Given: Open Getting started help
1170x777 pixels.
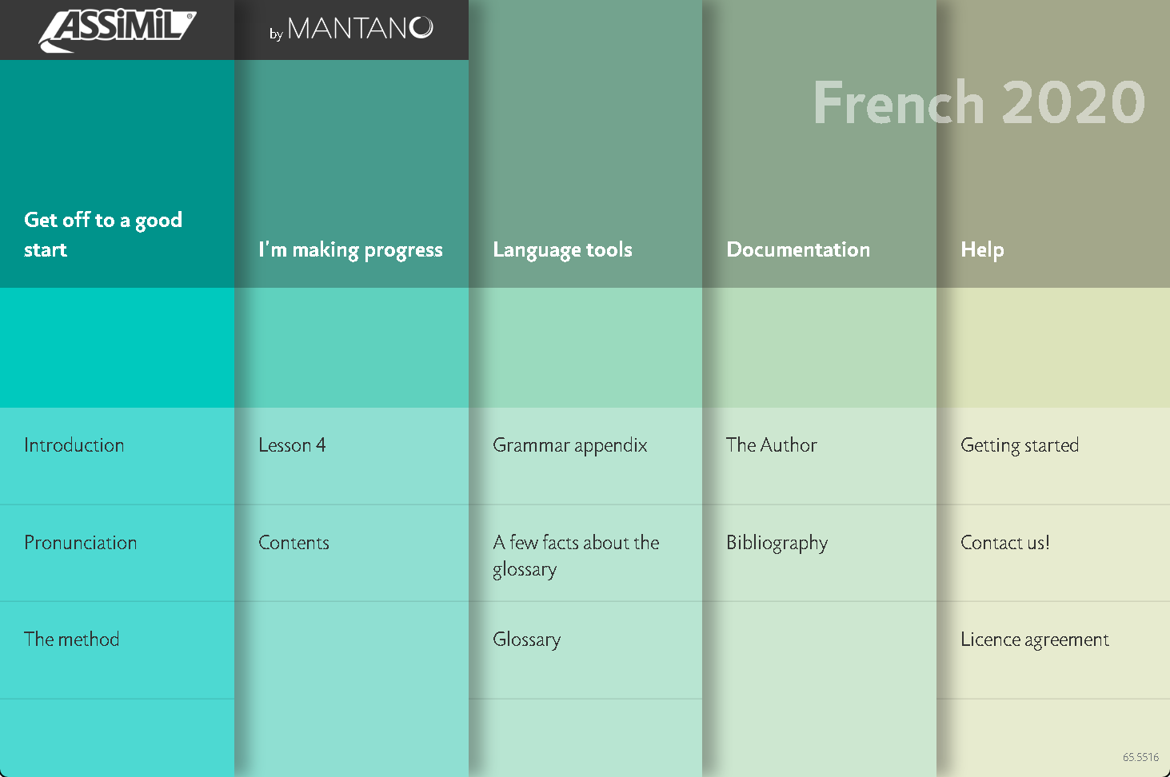Looking at the screenshot, I should (x=1053, y=456).
